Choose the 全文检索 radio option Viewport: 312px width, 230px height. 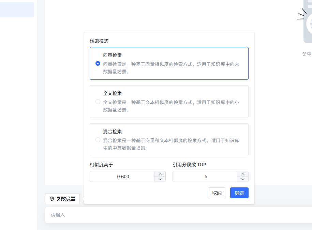(98, 102)
